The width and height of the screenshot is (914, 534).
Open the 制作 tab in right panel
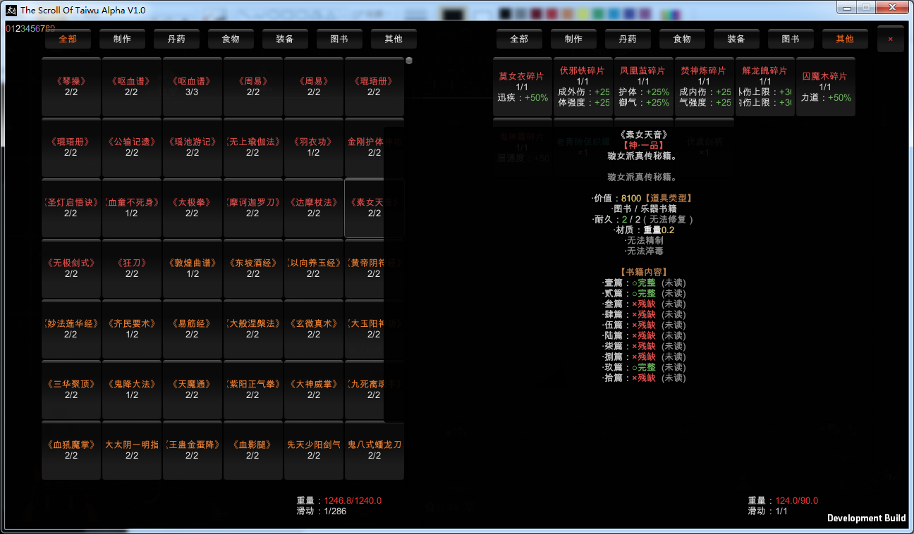click(x=573, y=39)
